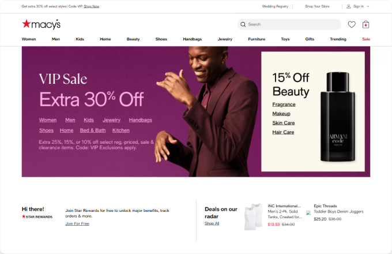Click Shop All under Deals on our radar
Image resolution: width=392 pixels, height=254 pixels.
click(212, 223)
